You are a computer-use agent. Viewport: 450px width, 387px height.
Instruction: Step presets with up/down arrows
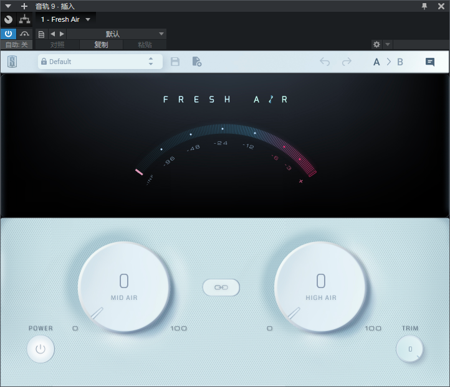pos(151,62)
